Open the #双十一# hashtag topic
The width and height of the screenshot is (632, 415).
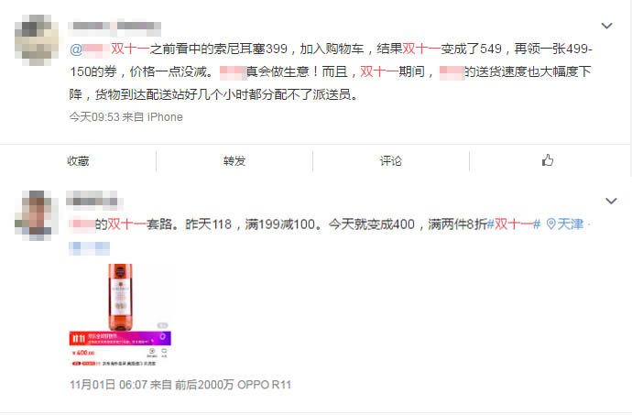point(514,224)
